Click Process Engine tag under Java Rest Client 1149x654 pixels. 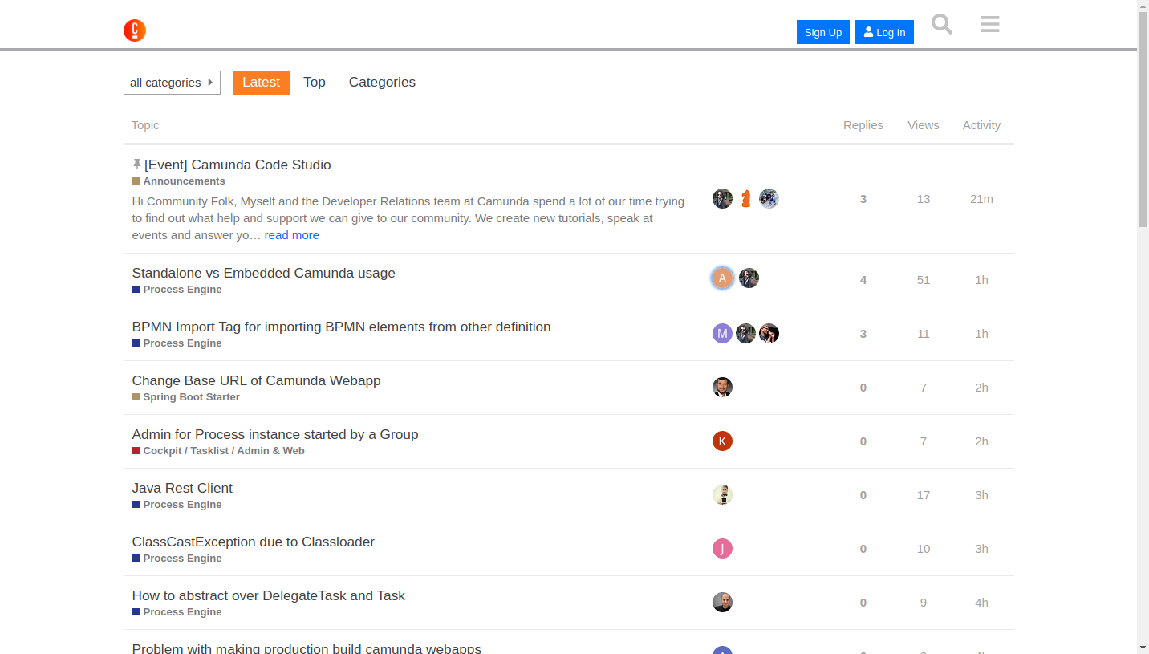(177, 505)
